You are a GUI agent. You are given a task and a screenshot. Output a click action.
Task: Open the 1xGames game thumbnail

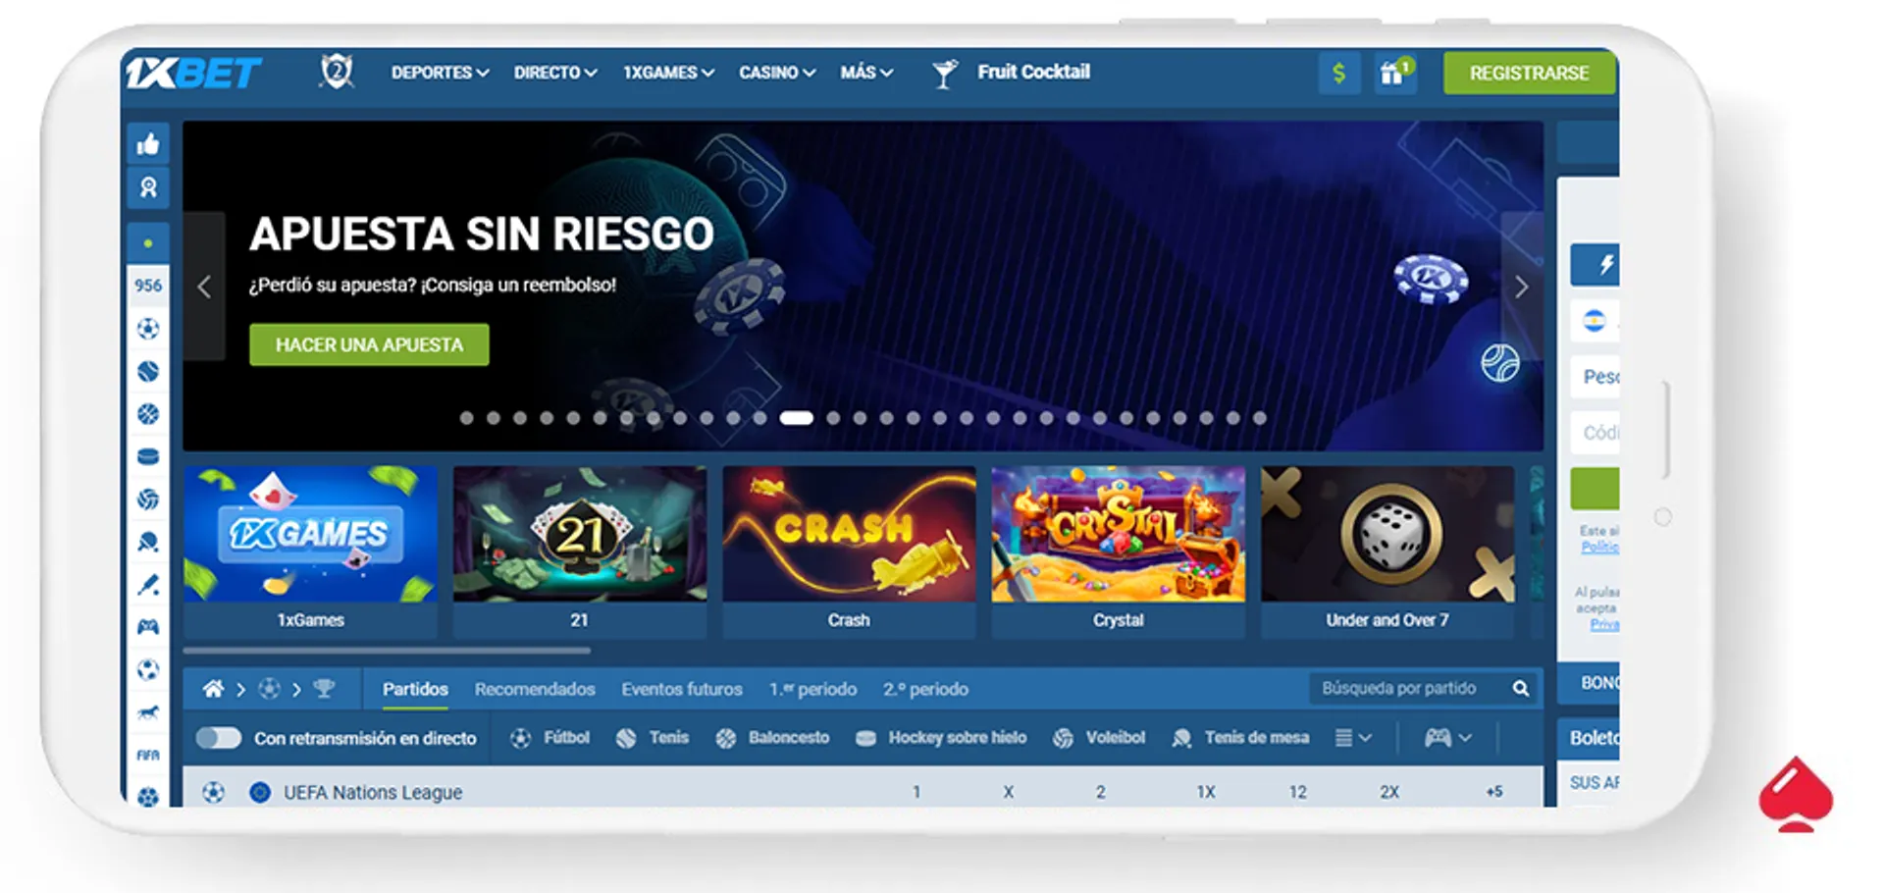(x=310, y=552)
